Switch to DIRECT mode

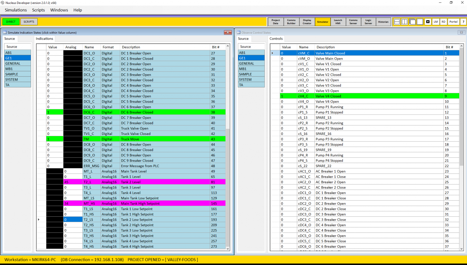[x=11, y=22]
